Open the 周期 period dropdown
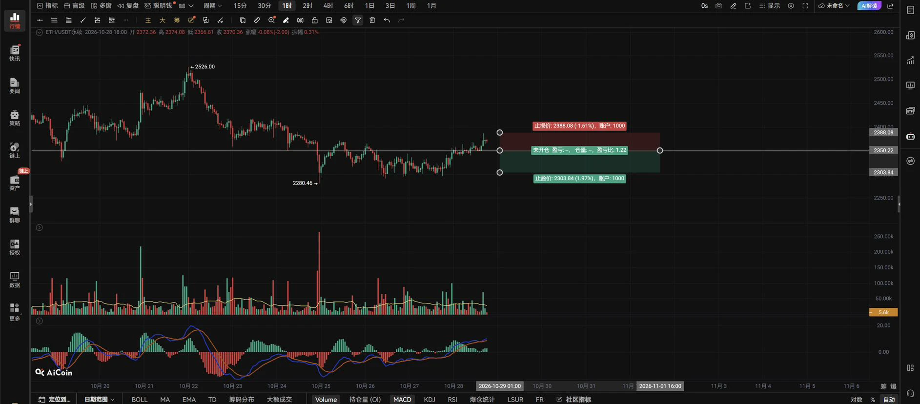 pos(213,6)
